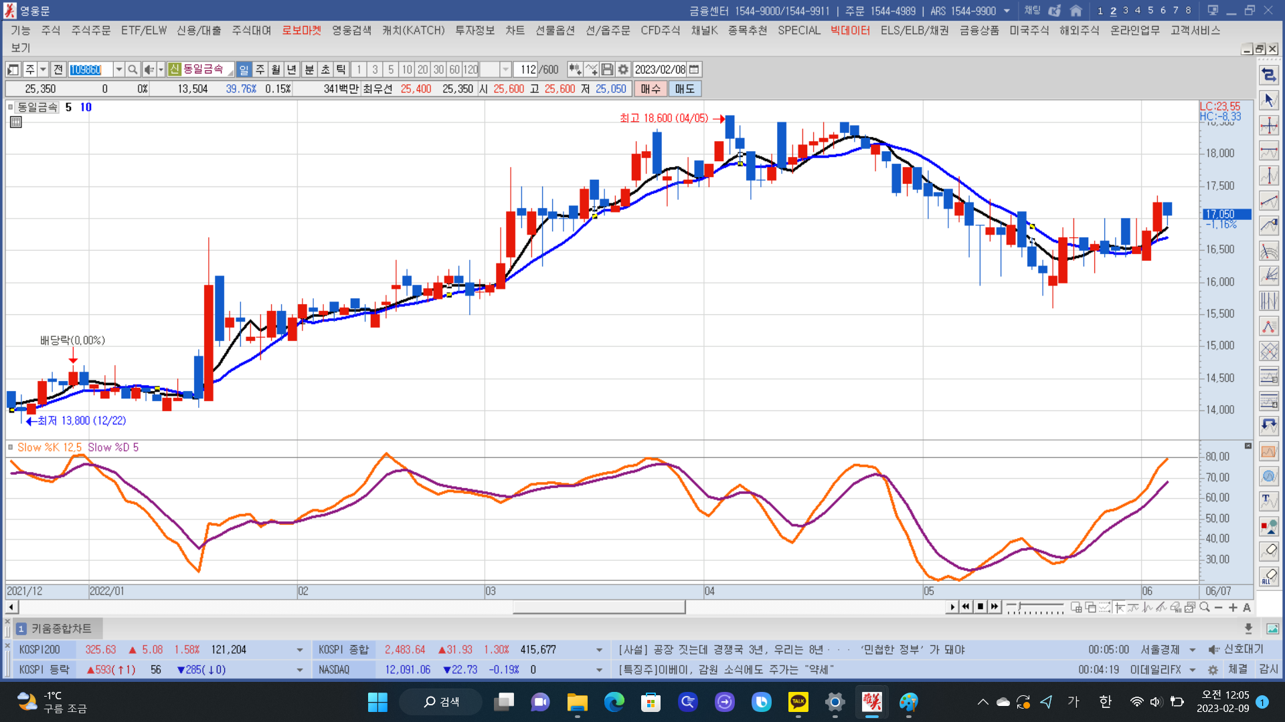Open the 차트 menu

[515, 30]
